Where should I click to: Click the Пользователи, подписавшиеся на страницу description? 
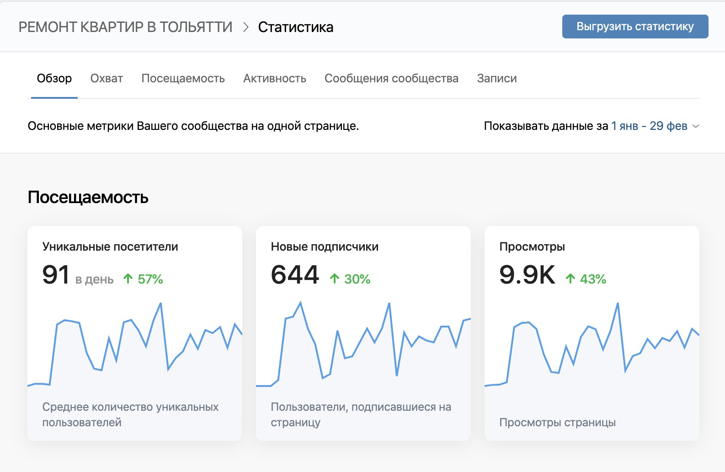[x=361, y=414]
